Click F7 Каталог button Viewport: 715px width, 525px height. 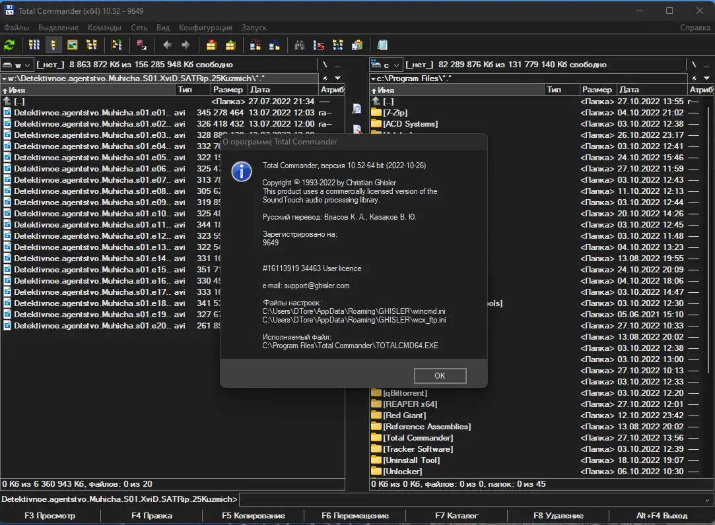coord(456,515)
